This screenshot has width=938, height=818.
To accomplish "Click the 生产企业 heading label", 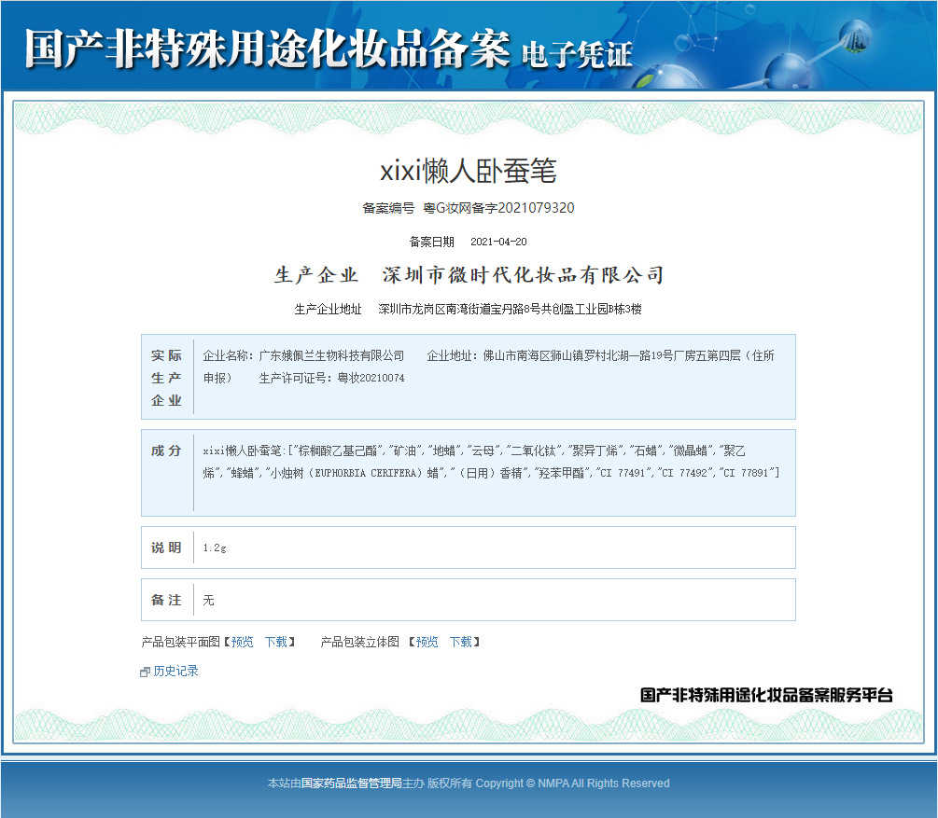I will (316, 275).
